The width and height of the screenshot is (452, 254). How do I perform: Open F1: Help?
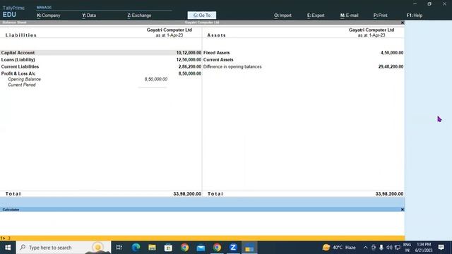(415, 16)
